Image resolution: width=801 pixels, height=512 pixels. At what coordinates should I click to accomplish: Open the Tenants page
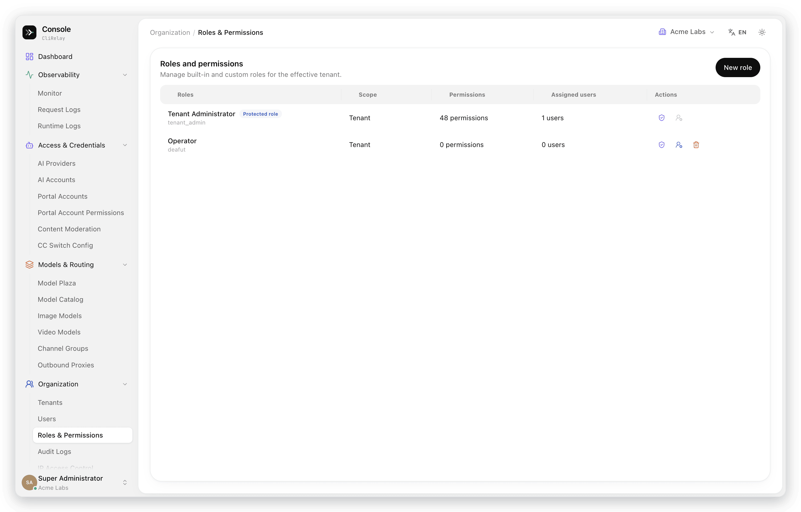pos(50,403)
